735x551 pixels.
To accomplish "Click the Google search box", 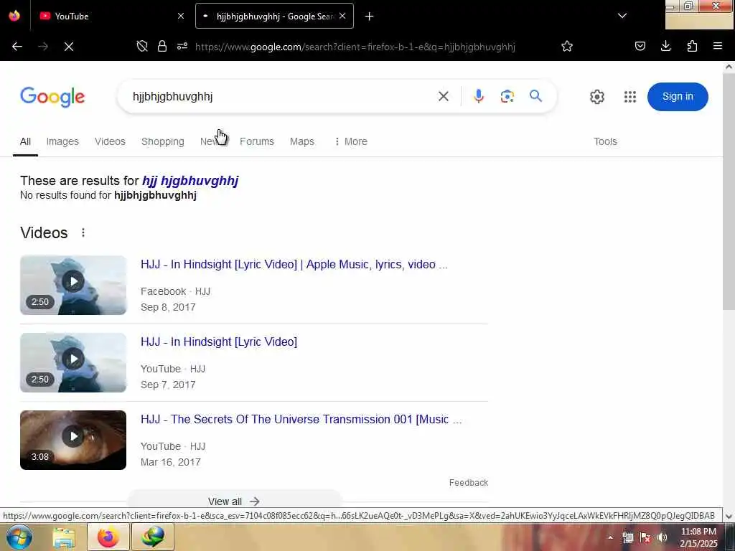I will click(281, 97).
